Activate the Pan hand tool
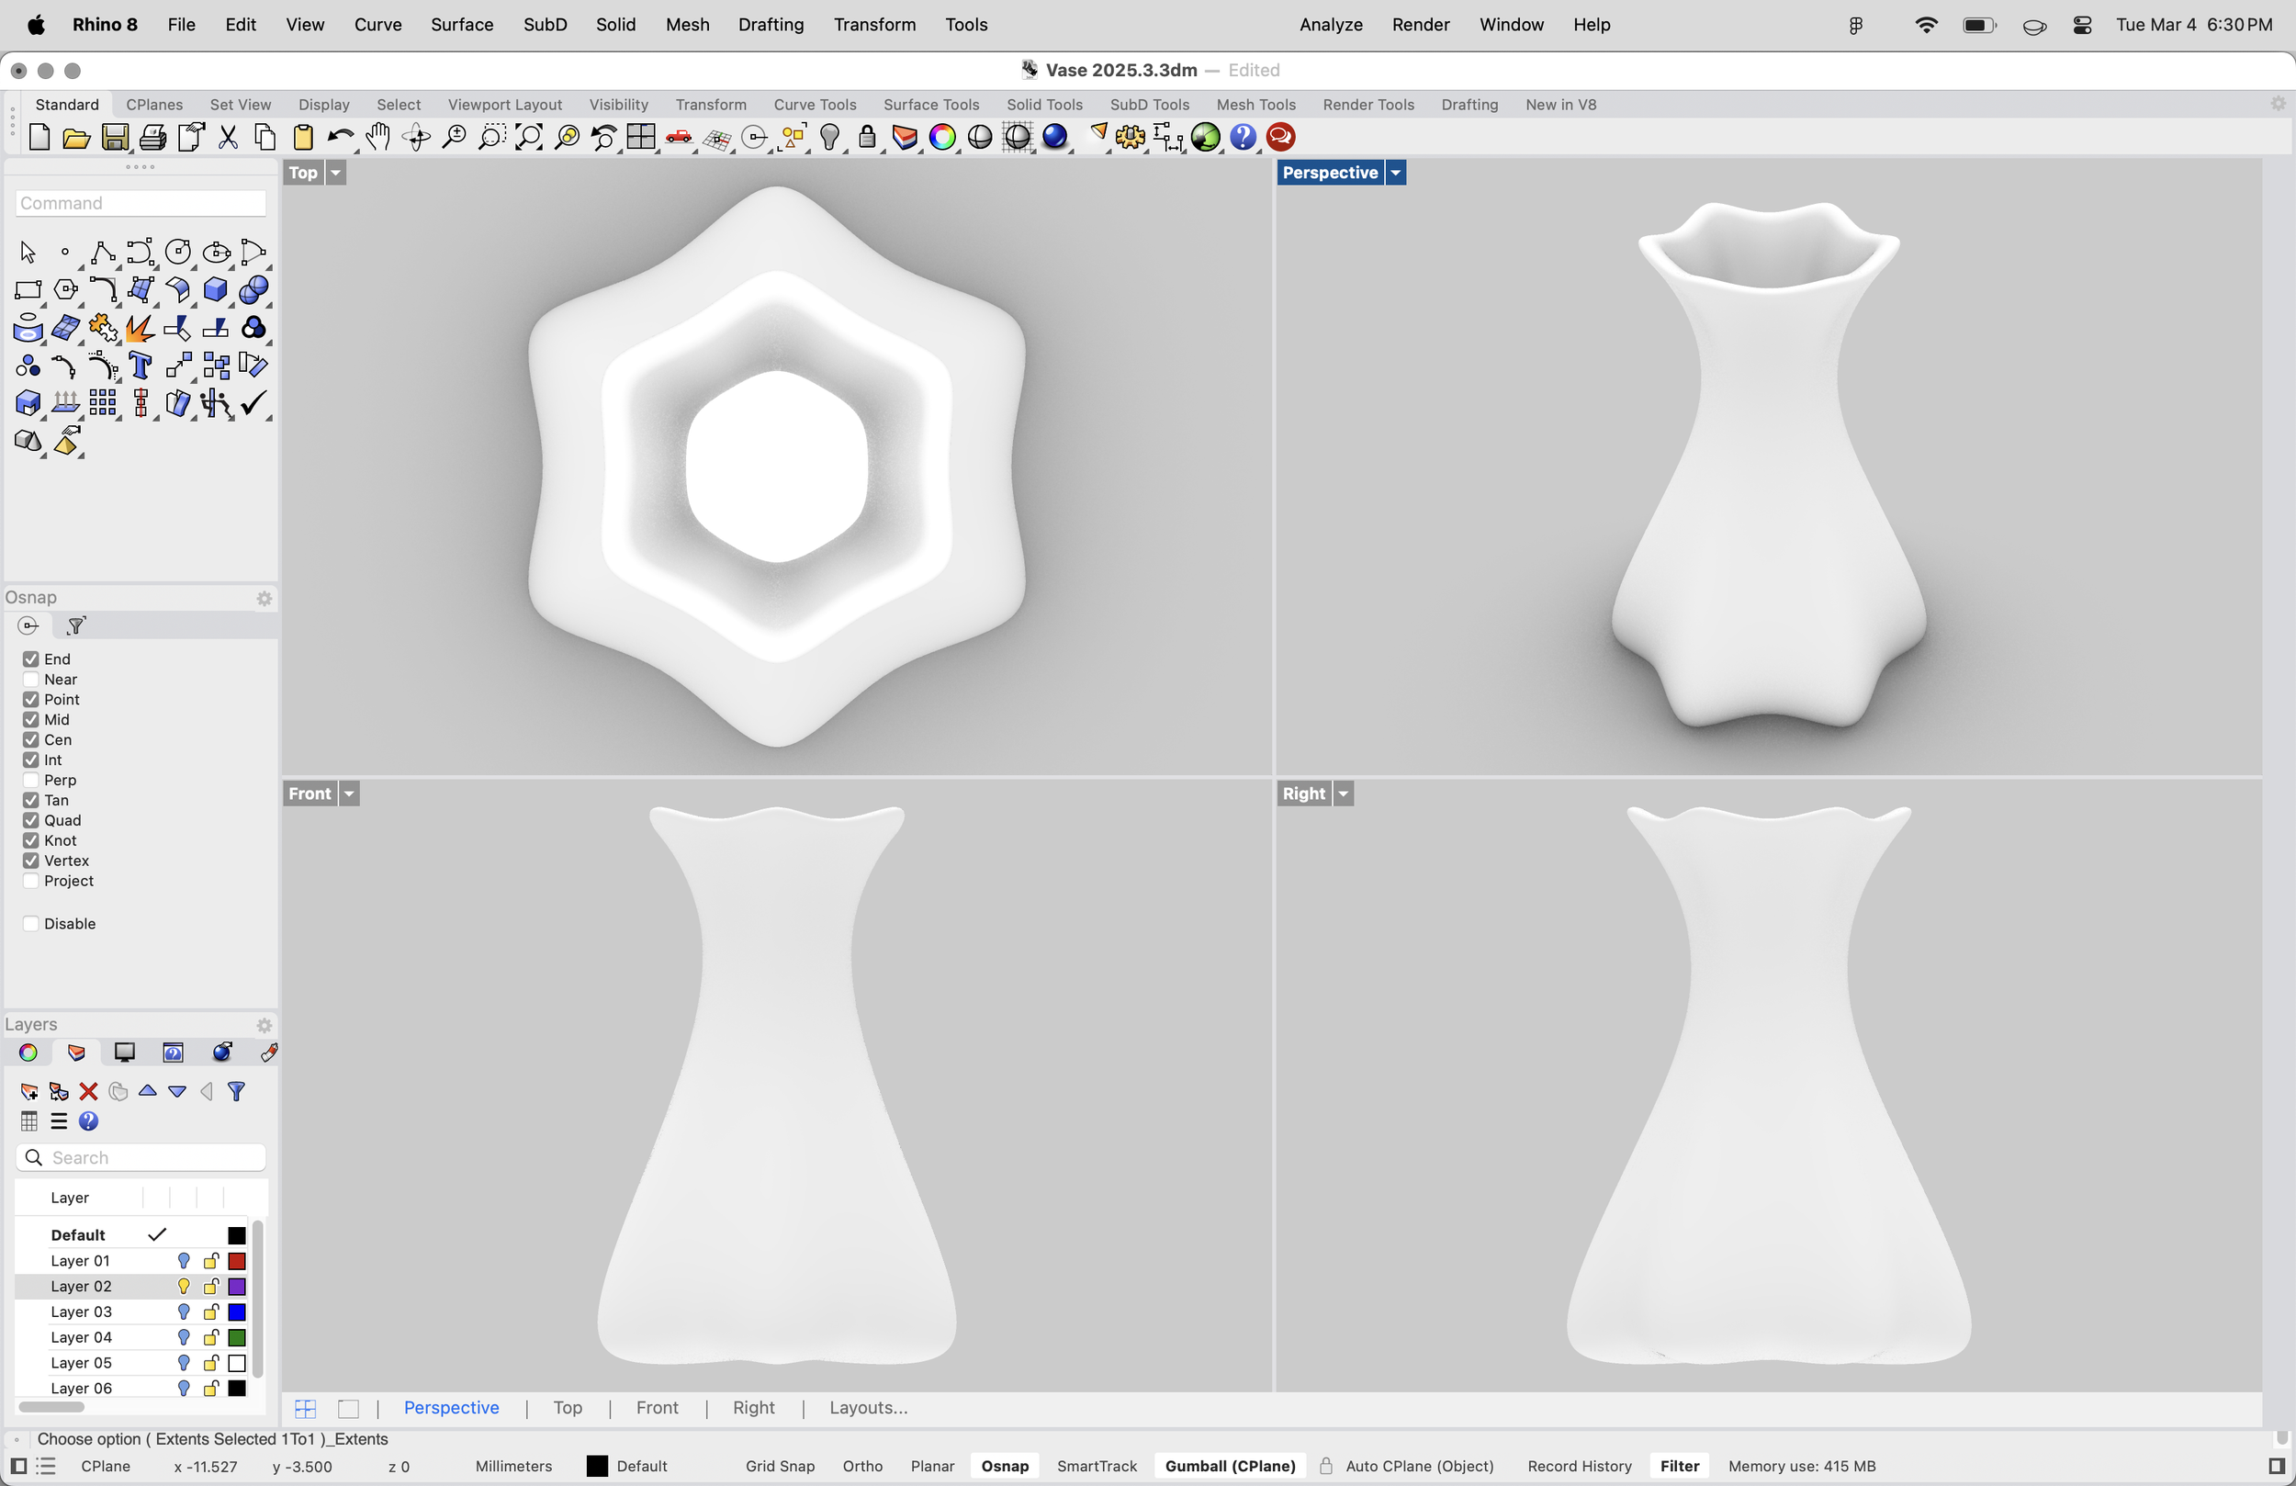Screen dimensions: 2296x1486 (378, 138)
